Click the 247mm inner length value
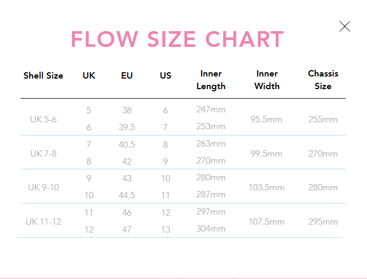 pyautogui.click(x=211, y=110)
